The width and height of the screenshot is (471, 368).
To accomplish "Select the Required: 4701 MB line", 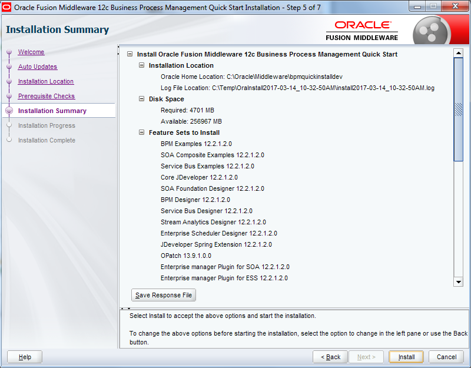I will pos(187,110).
